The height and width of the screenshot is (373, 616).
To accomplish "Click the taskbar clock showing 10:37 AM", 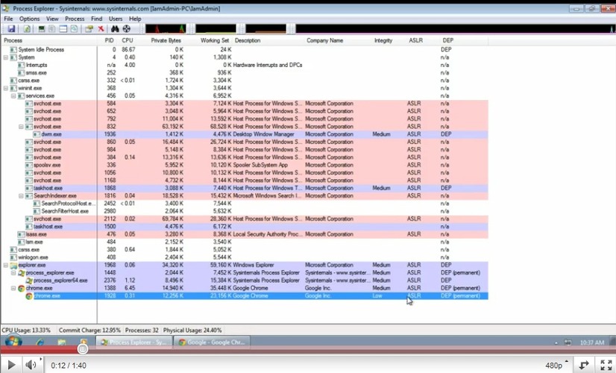I will [x=591, y=342].
